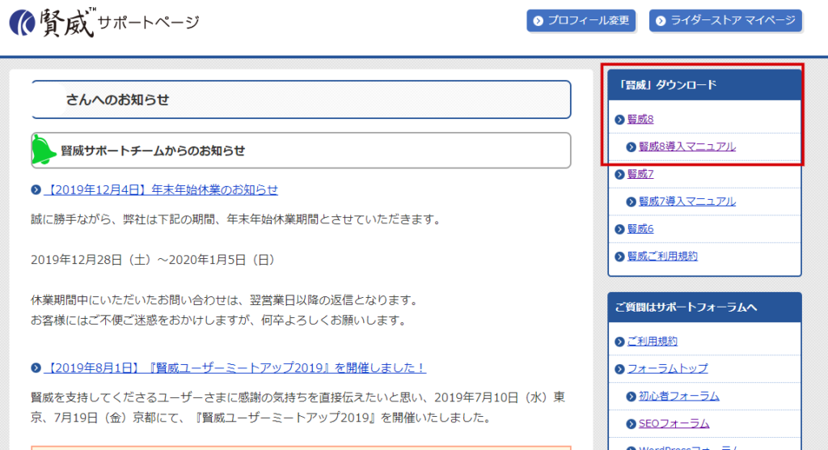Click the arrow bullet beside 賢威7導入マニュアル
The height and width of the screenshot is (450, 828).
coord(631,202)
